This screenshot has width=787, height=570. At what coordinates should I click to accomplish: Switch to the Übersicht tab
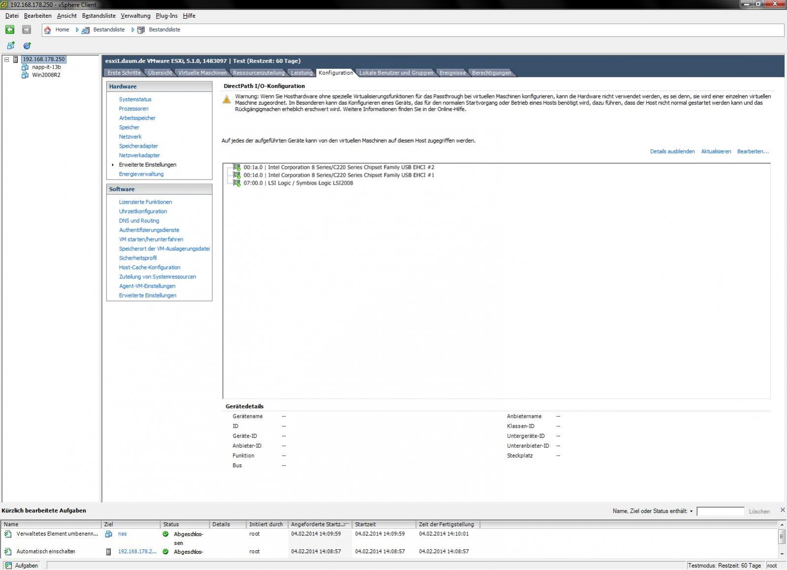[160, 73]
